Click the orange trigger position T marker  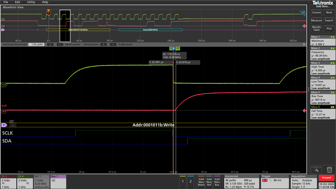tap(49, 13)
